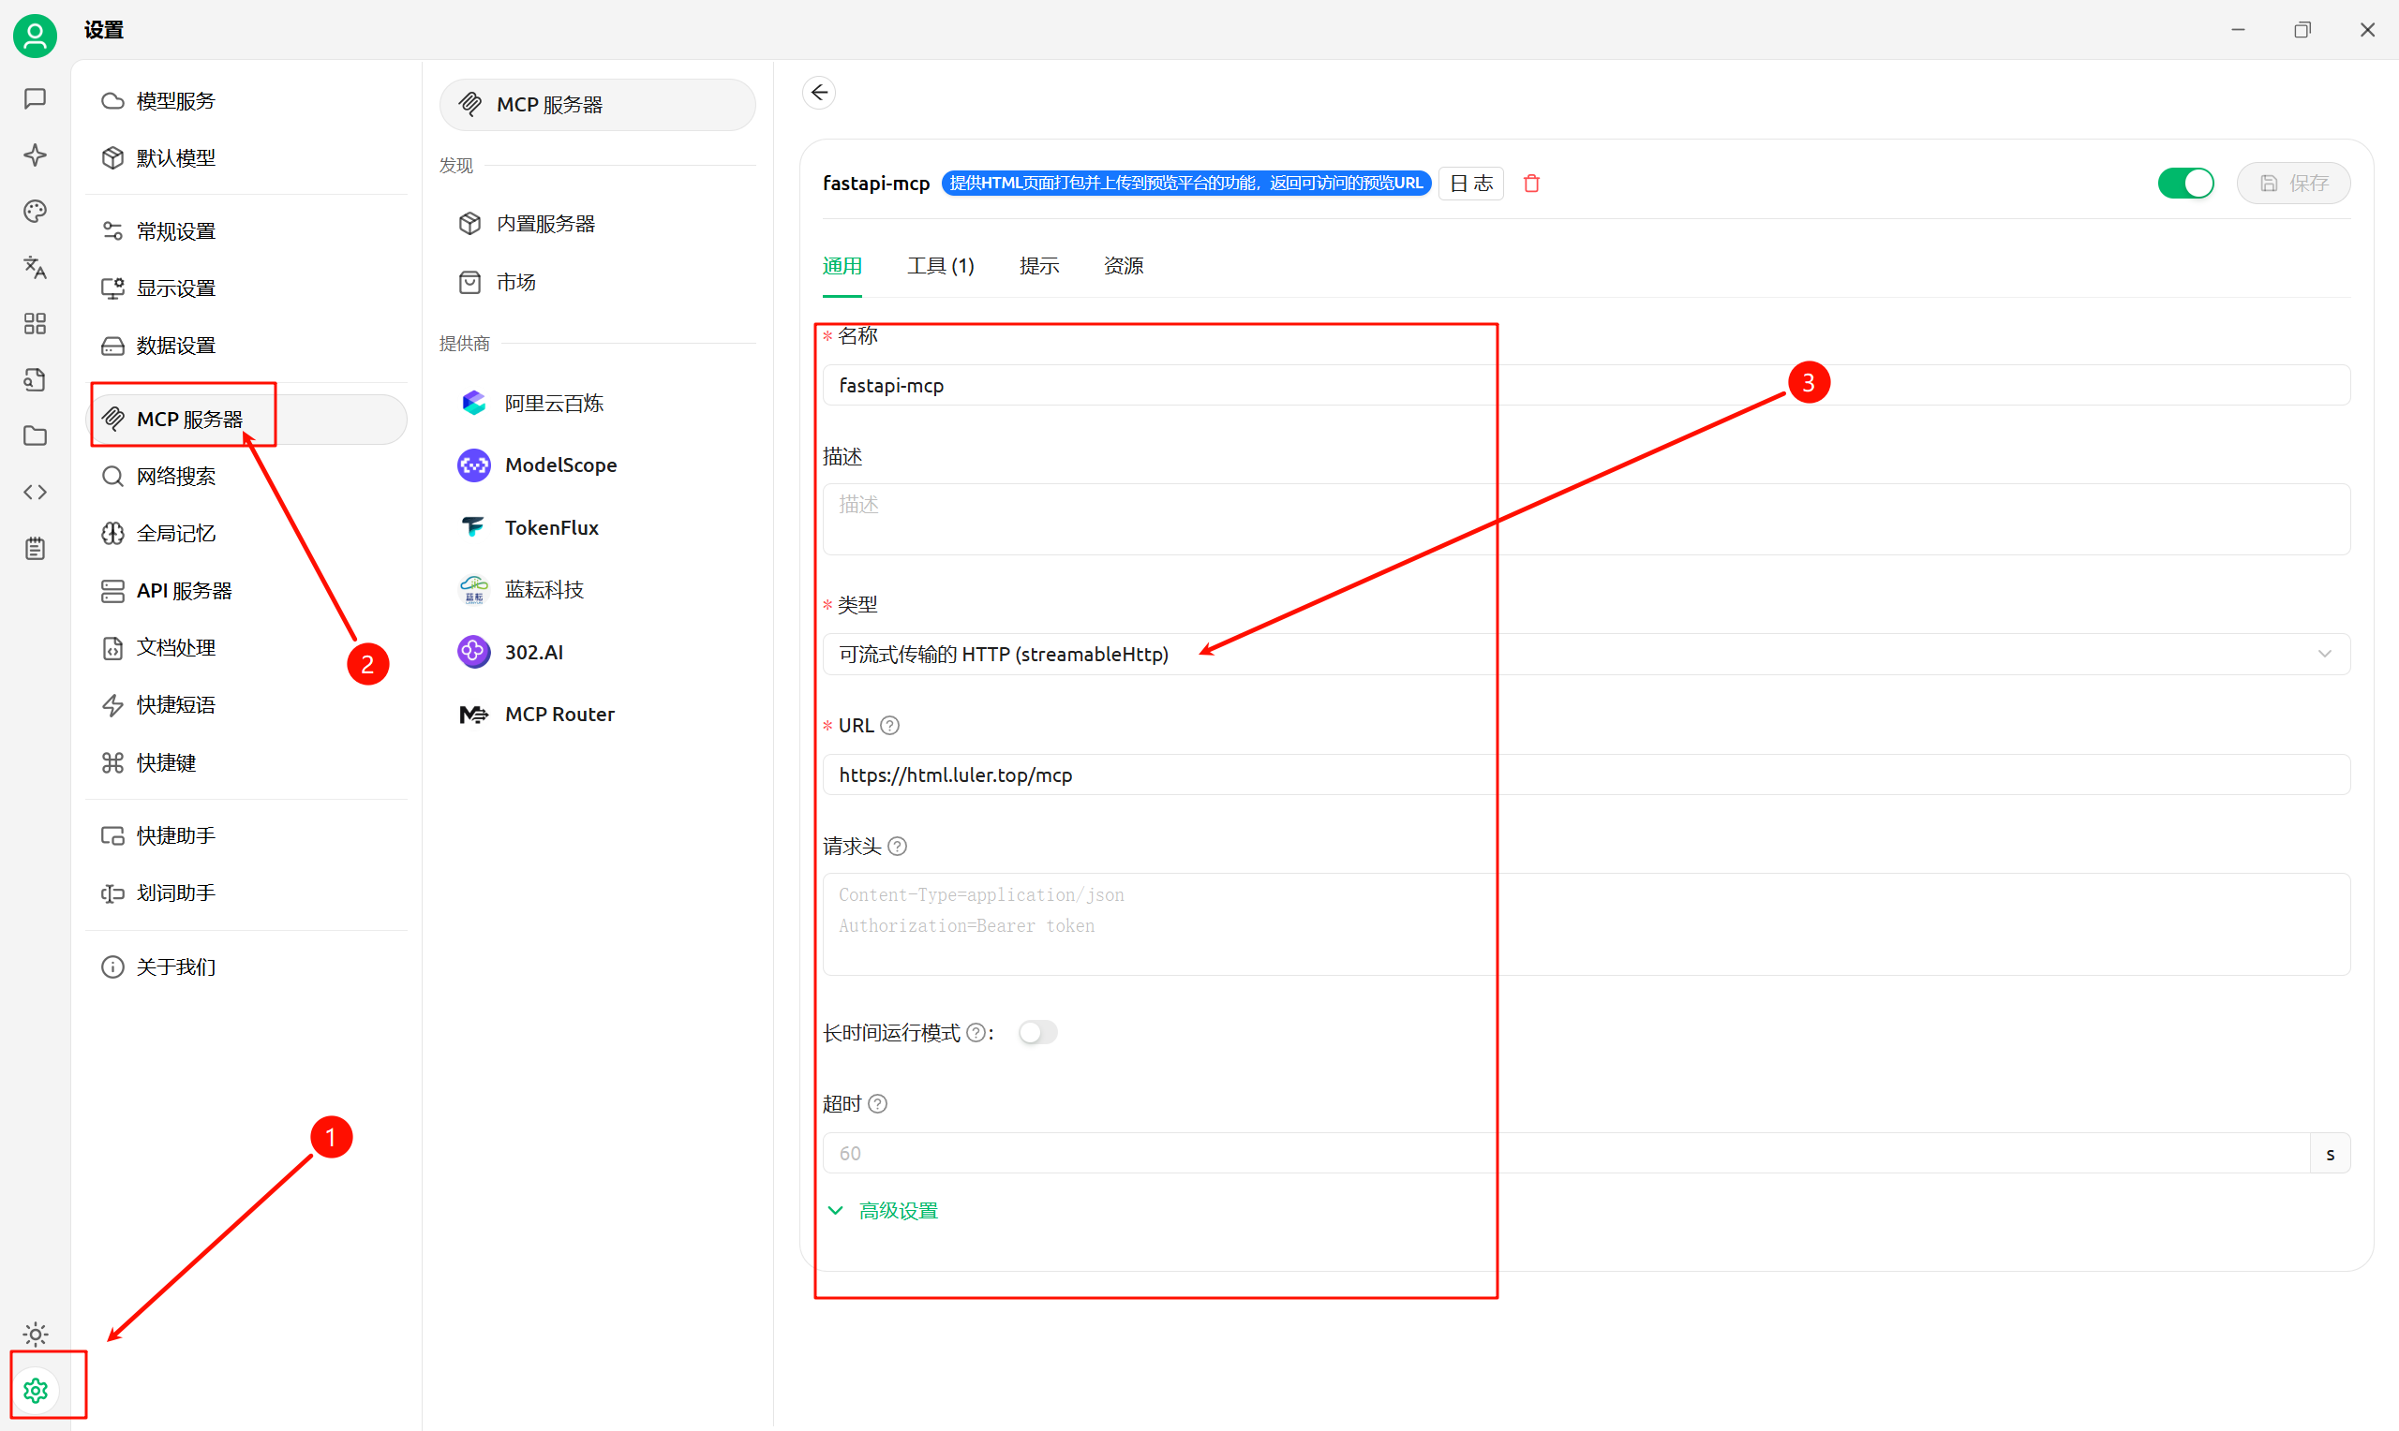
Task: Enable the long-running mode switch
Action: click(1037, 1033)
